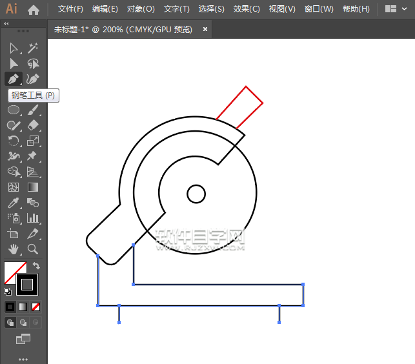Click the Home button in top bar
The width and height of the screenshot is (415, 364).
(34, 10)
